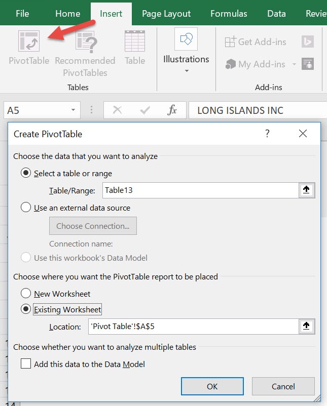The width and height of the screenshot is (327, 406).
Task: Open the Formulas tab
Action: [x=229, y=14]
